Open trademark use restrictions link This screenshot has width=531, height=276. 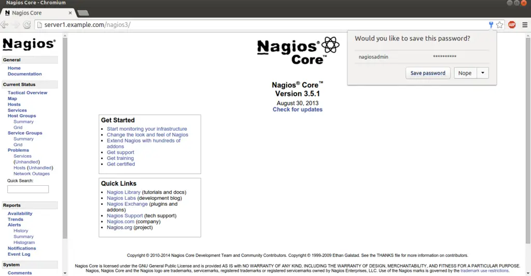point(485,271)
